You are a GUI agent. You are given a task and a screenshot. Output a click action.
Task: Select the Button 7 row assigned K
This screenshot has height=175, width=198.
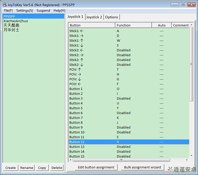(129, 118)
